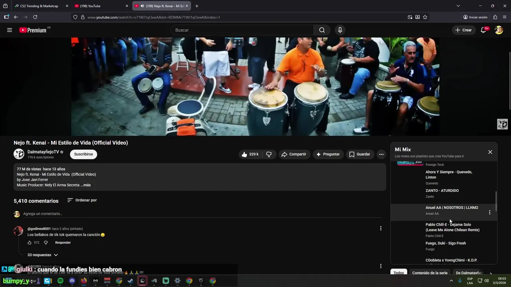Viewport: 511px width, 287px height.
Task: Go to YouTube Premium home logo
Action: coord(33,30)
